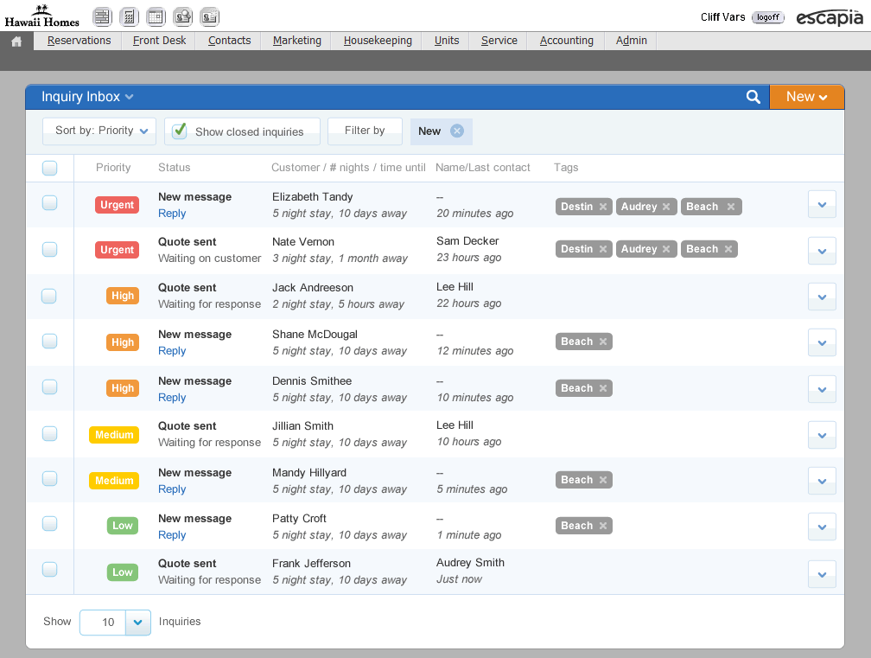This screenshot has height=658, width=871.
Task: Click the magnifying glass search icon
Action: coord(753,97)
